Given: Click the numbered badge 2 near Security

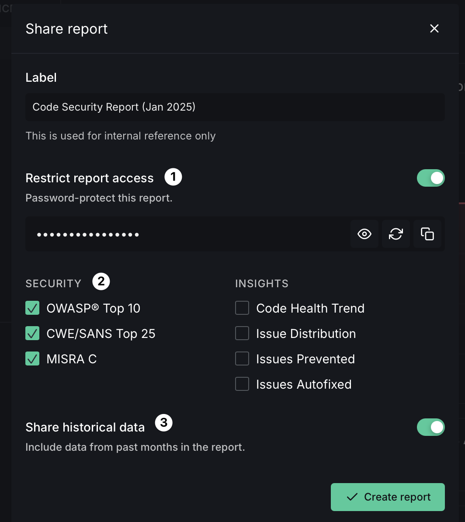Looking at the screenshot, I should 101,282.
